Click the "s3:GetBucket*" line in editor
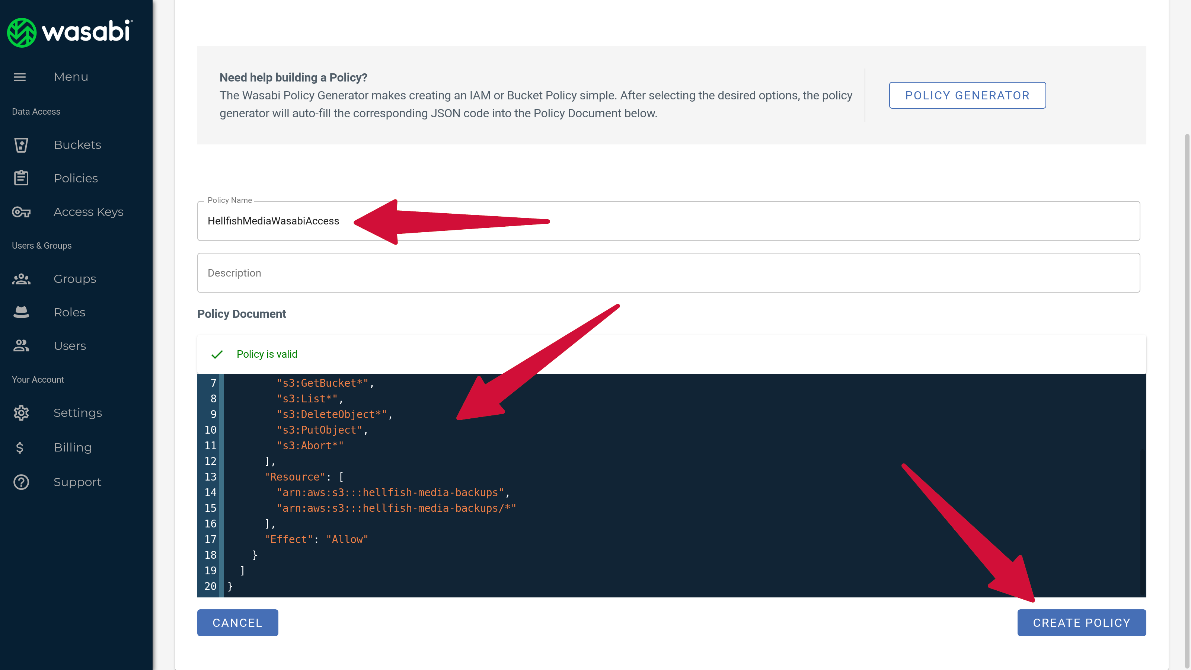The height and width of the screenshot is (670, 1191). (x=325, y=383)
